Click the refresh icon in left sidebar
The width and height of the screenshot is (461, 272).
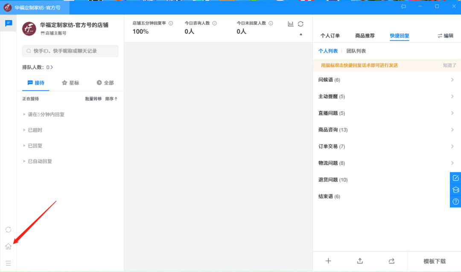(8, 230)
